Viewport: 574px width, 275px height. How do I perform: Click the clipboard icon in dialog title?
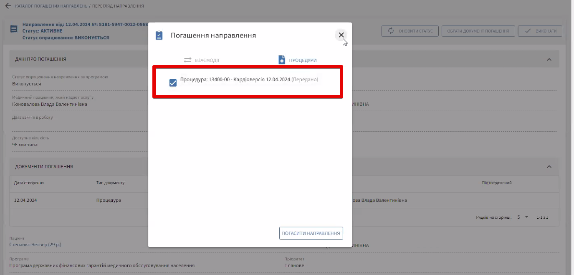coord(159,35)
